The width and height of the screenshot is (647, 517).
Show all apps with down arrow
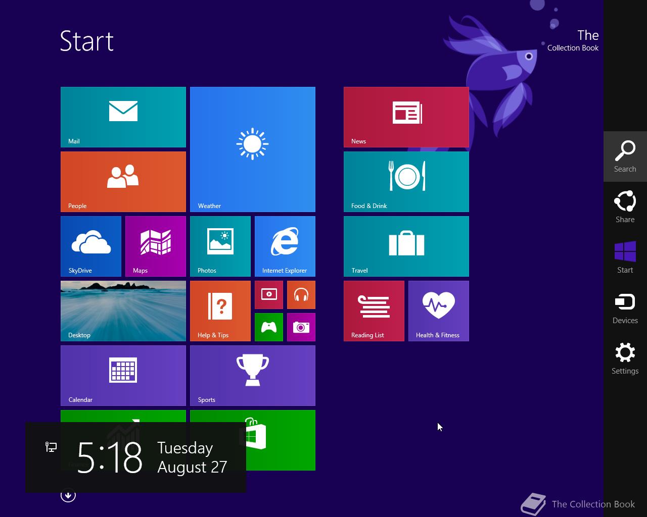[68, 495]
